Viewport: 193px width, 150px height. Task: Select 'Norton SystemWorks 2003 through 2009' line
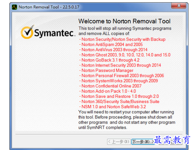pos(118,81)
